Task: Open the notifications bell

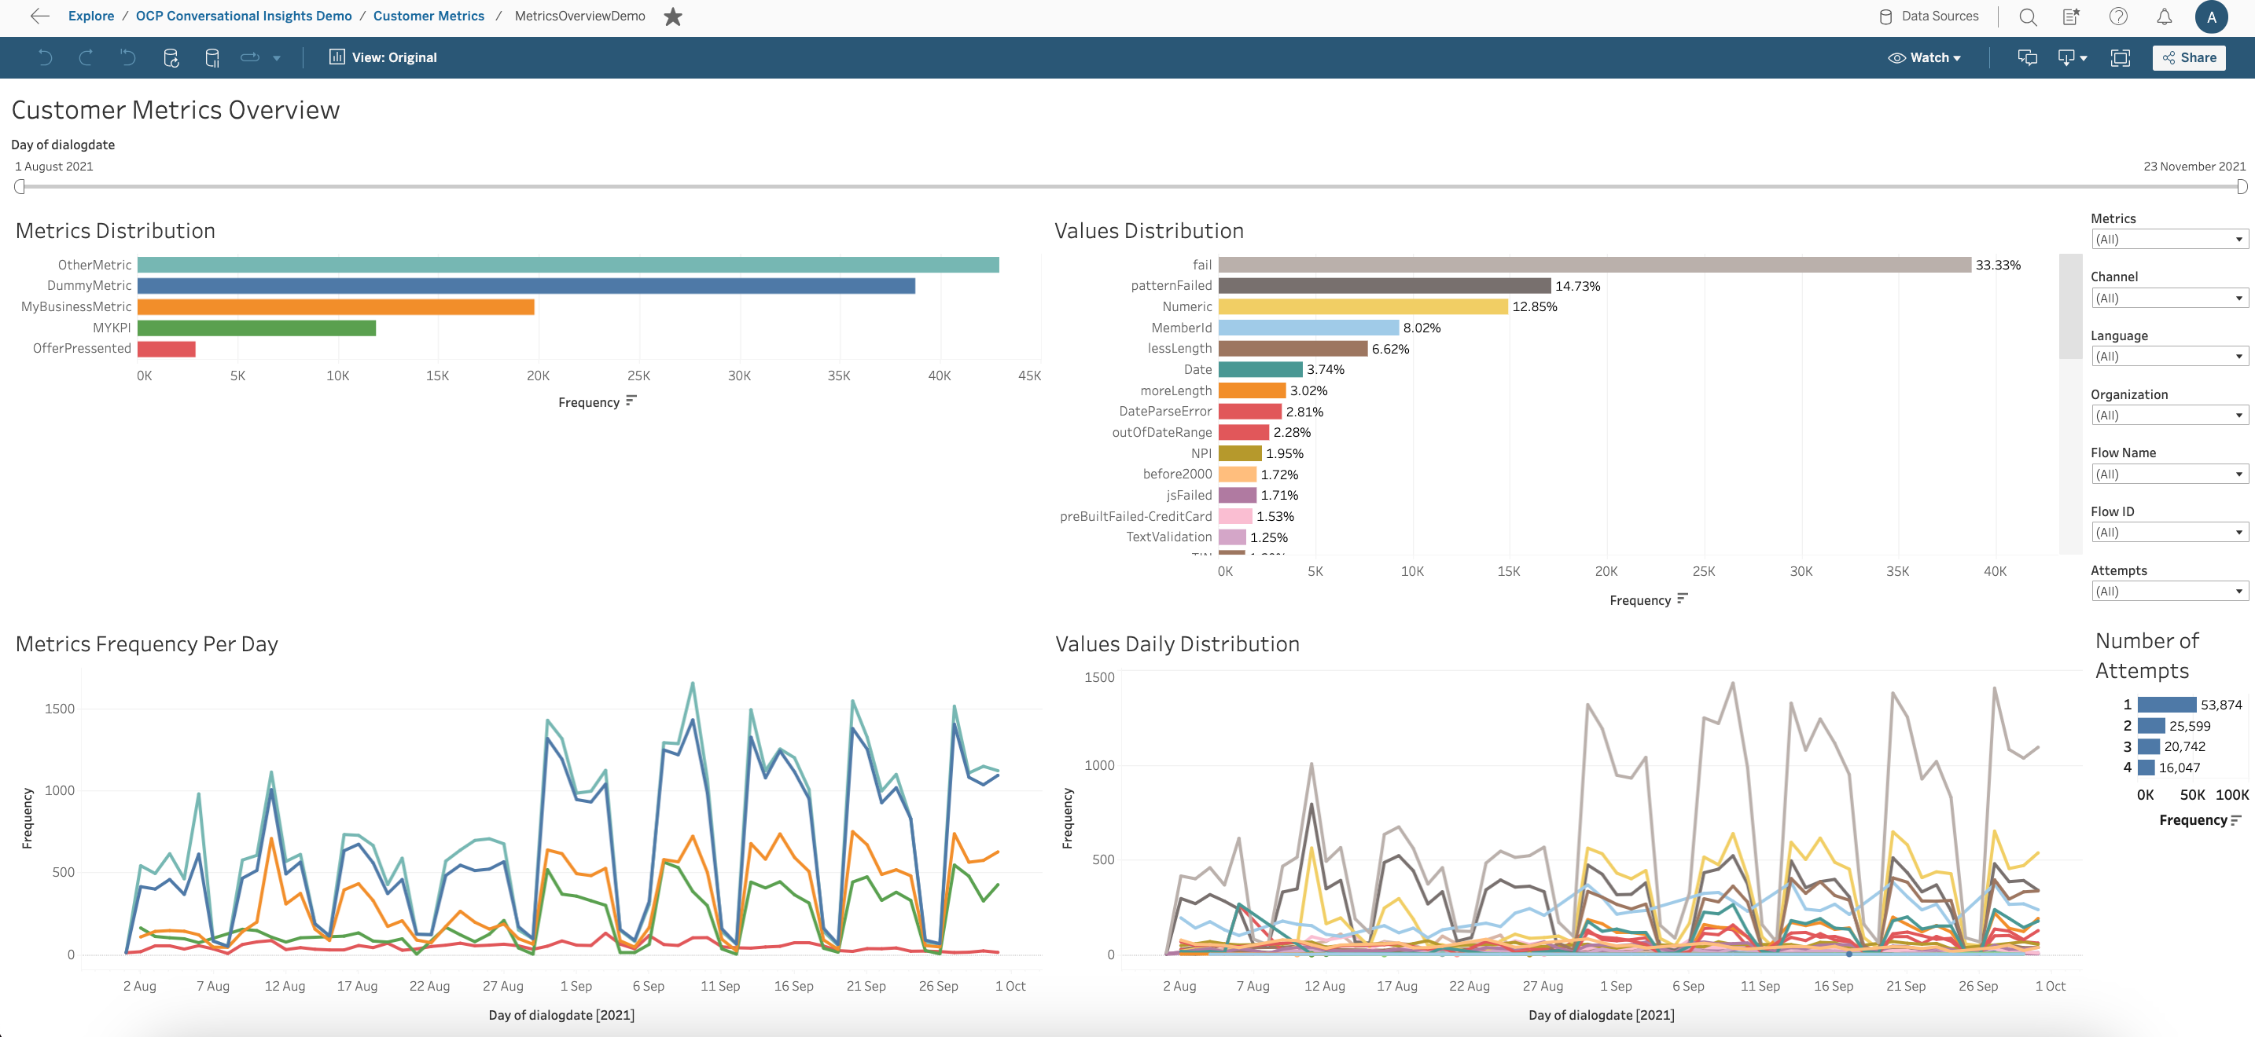Action: (2164, 16)
